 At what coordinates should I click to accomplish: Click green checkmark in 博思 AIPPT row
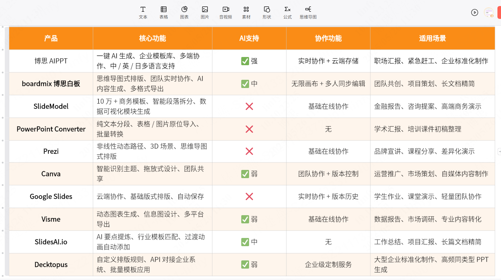245,61
